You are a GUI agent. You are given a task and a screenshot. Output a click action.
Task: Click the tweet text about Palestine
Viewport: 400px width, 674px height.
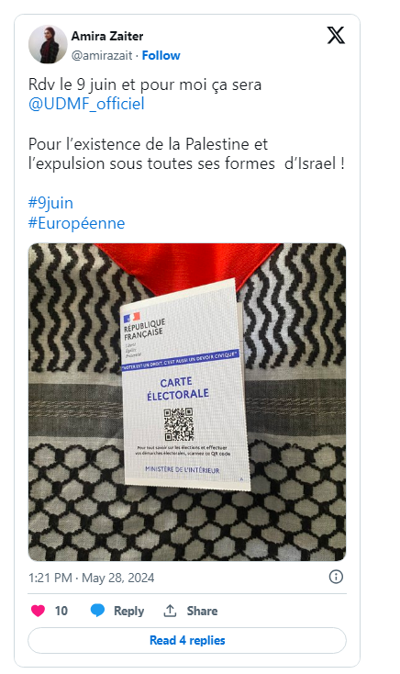pos(186,154)
